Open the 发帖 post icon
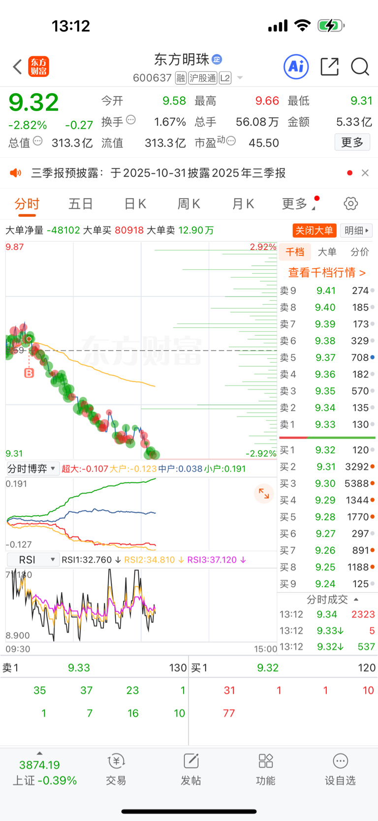The image size is (378, 821). coord(191,769)
